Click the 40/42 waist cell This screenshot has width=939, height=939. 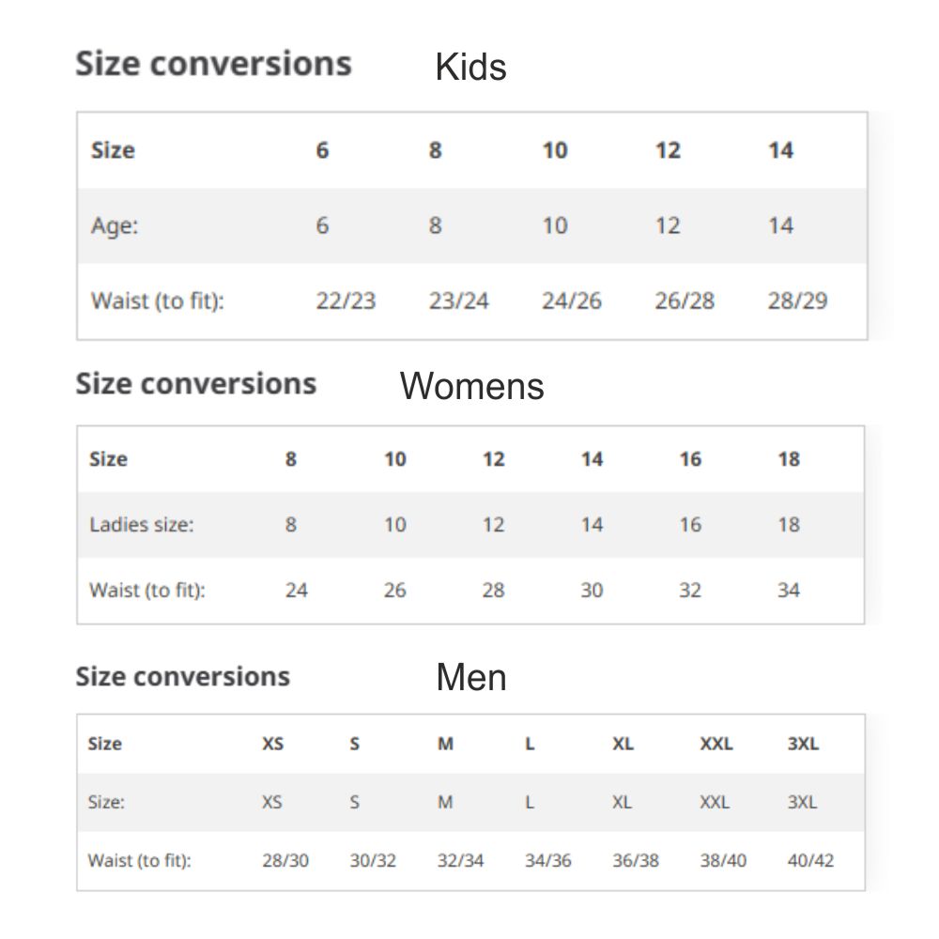(811, 860)
